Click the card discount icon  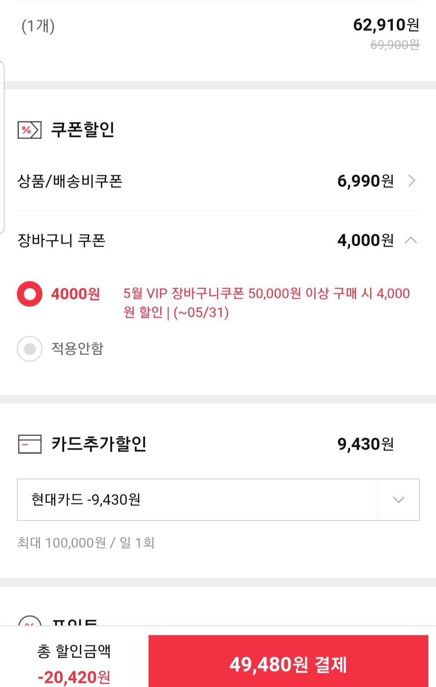29,444
